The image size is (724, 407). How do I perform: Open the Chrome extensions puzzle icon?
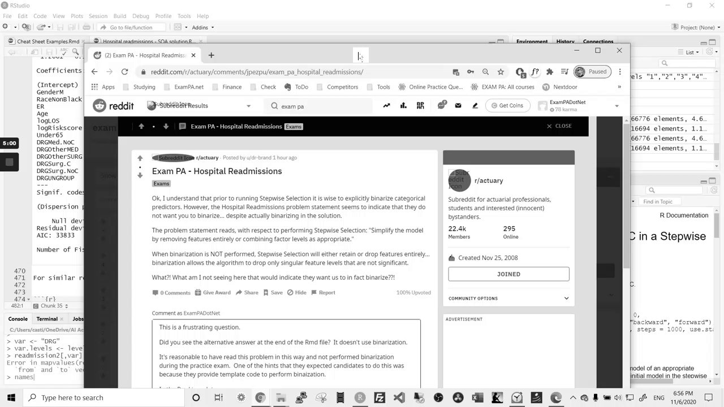coord(550,72)
